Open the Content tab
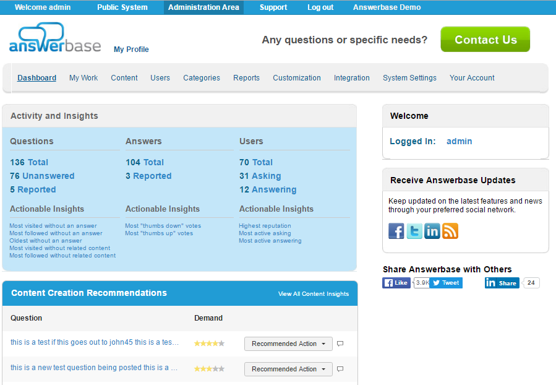Image resolution: width=556 pixels, height=385 pixels. [124, 78]
